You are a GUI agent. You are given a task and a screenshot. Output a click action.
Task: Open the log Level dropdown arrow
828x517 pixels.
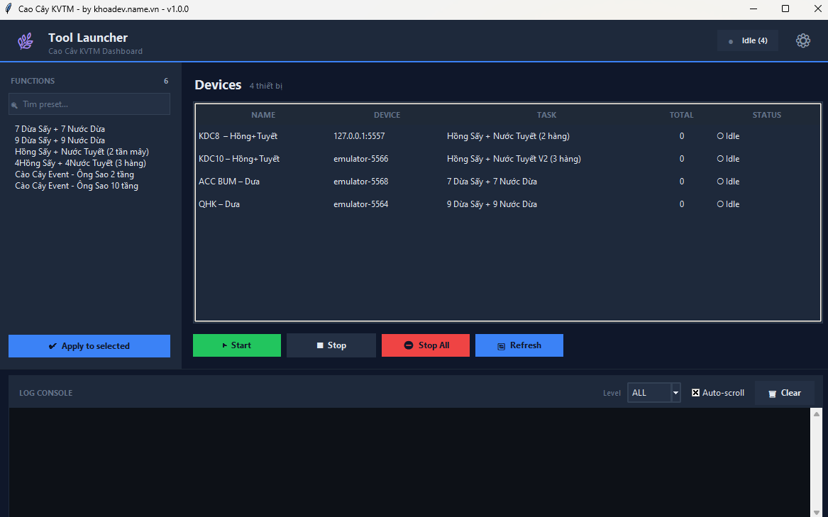[675, 392]
